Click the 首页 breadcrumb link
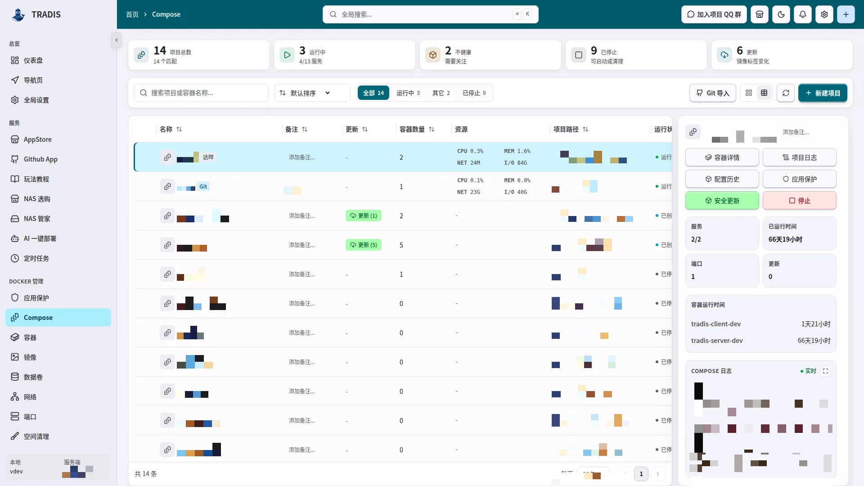Viewport: 864px width, 486px height. click(132, 14)
